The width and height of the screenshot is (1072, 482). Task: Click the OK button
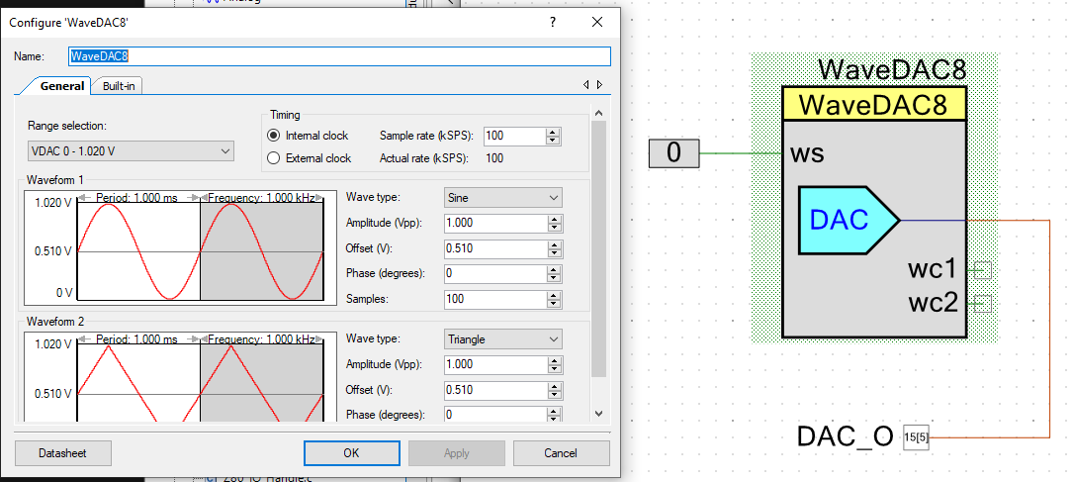pyautogui.click(x=351, y=453)
